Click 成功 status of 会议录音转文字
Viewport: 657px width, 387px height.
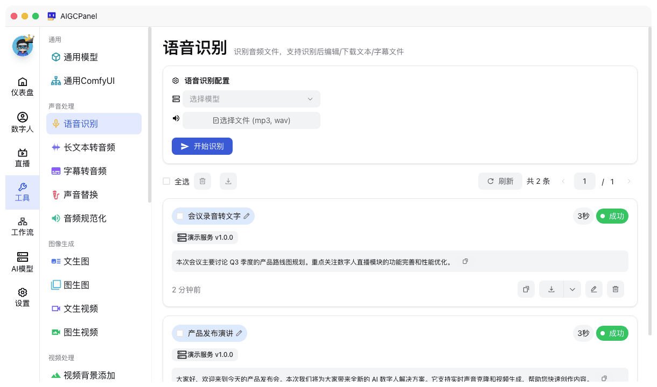pyautogui.click(x=612, y=216)
